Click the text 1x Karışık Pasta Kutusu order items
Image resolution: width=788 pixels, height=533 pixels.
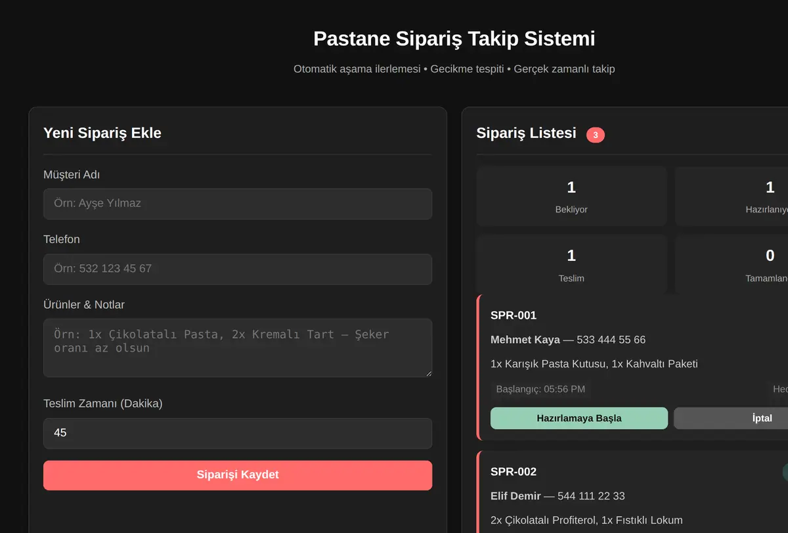tap(594, 364)
